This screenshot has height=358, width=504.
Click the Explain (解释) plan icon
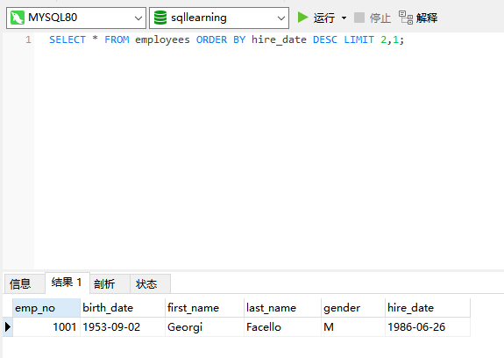[x=406, y=18]
